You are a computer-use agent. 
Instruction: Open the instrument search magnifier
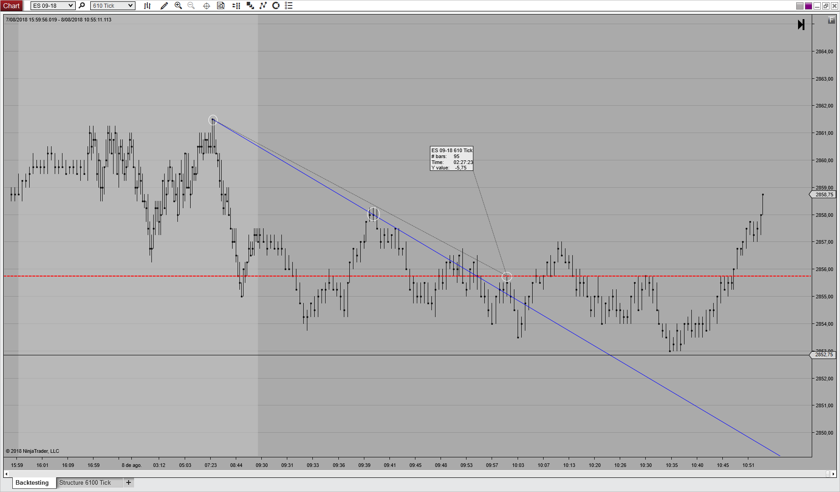[82, 5]
